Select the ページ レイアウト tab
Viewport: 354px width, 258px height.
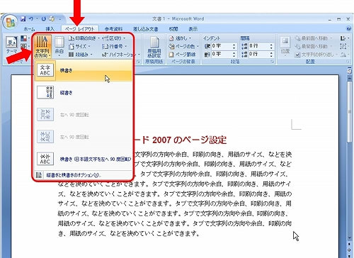(79, 29)
